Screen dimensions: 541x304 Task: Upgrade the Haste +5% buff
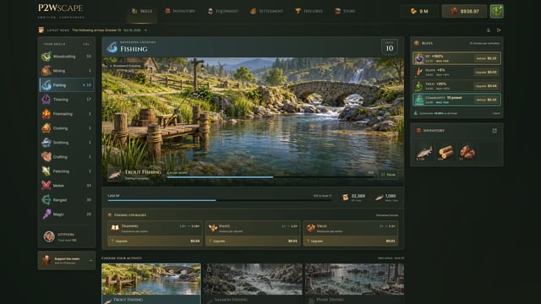click(x=486, y=72)
